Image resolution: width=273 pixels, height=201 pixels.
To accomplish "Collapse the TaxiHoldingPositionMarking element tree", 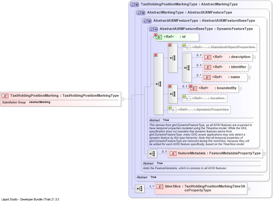I will point(122,99).
